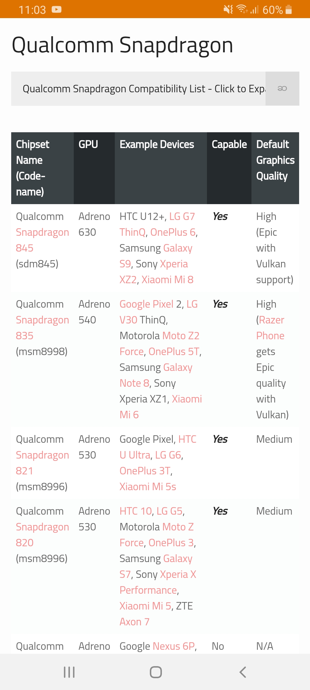
Task: Open the Xiaomi Mi 5s link
Action: (x=148, y=486)
